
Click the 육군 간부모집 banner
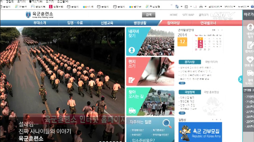click(x=200, y=132)
